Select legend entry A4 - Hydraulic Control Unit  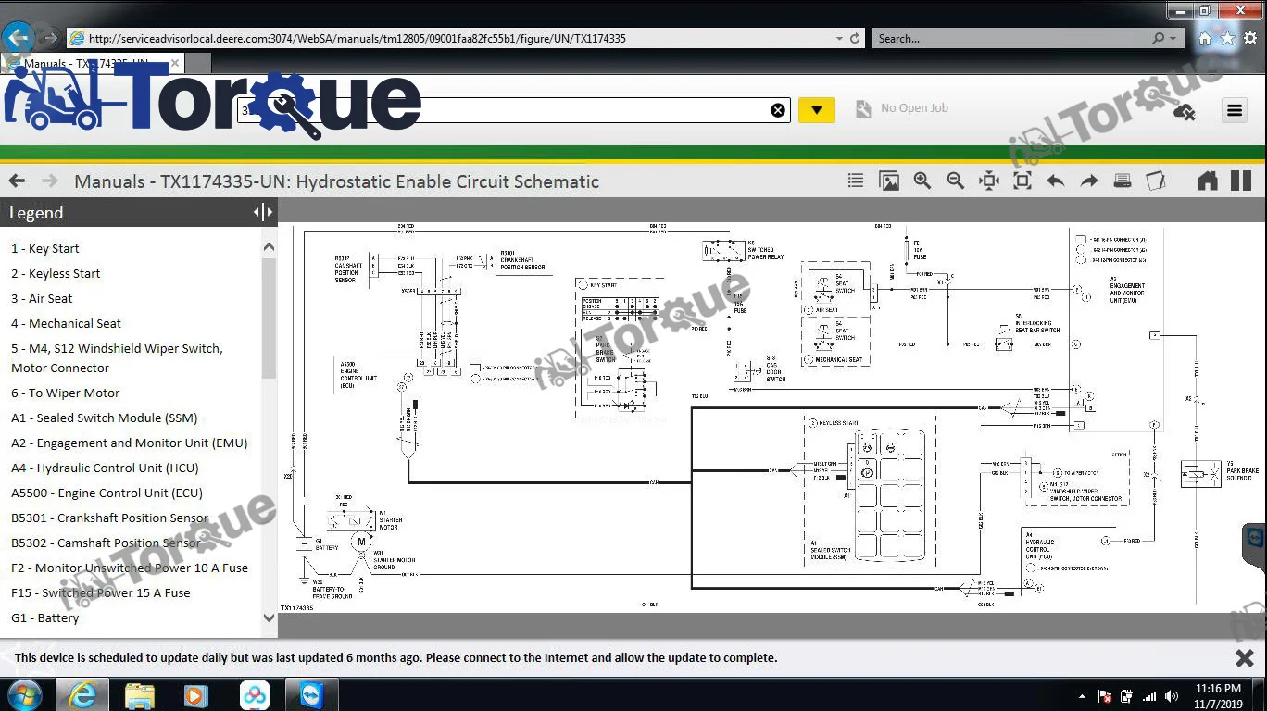106,468
